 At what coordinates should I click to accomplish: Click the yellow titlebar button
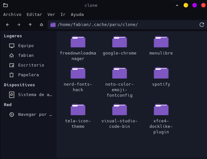pyautogui.click(x=186, y=5)
